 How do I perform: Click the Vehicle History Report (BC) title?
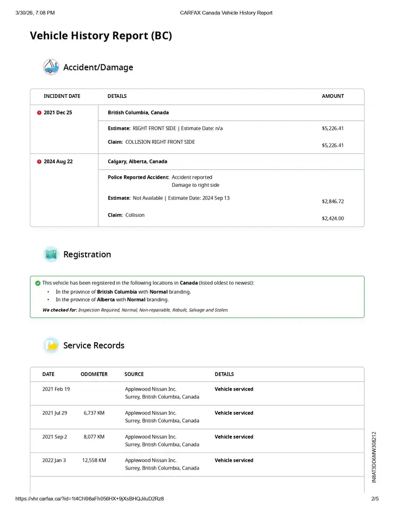101,36
